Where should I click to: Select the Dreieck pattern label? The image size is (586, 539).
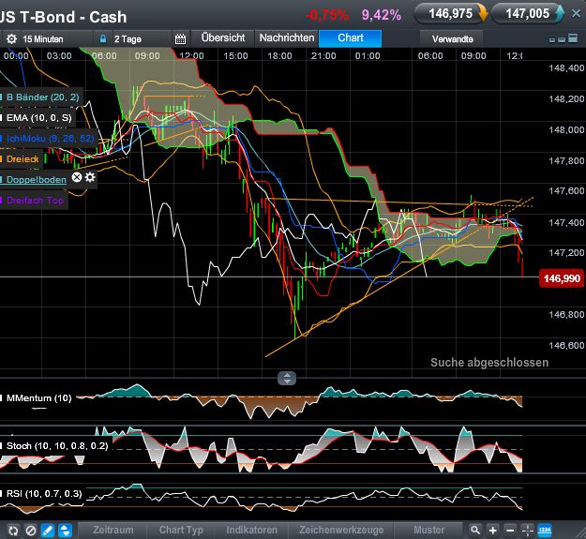22,159
